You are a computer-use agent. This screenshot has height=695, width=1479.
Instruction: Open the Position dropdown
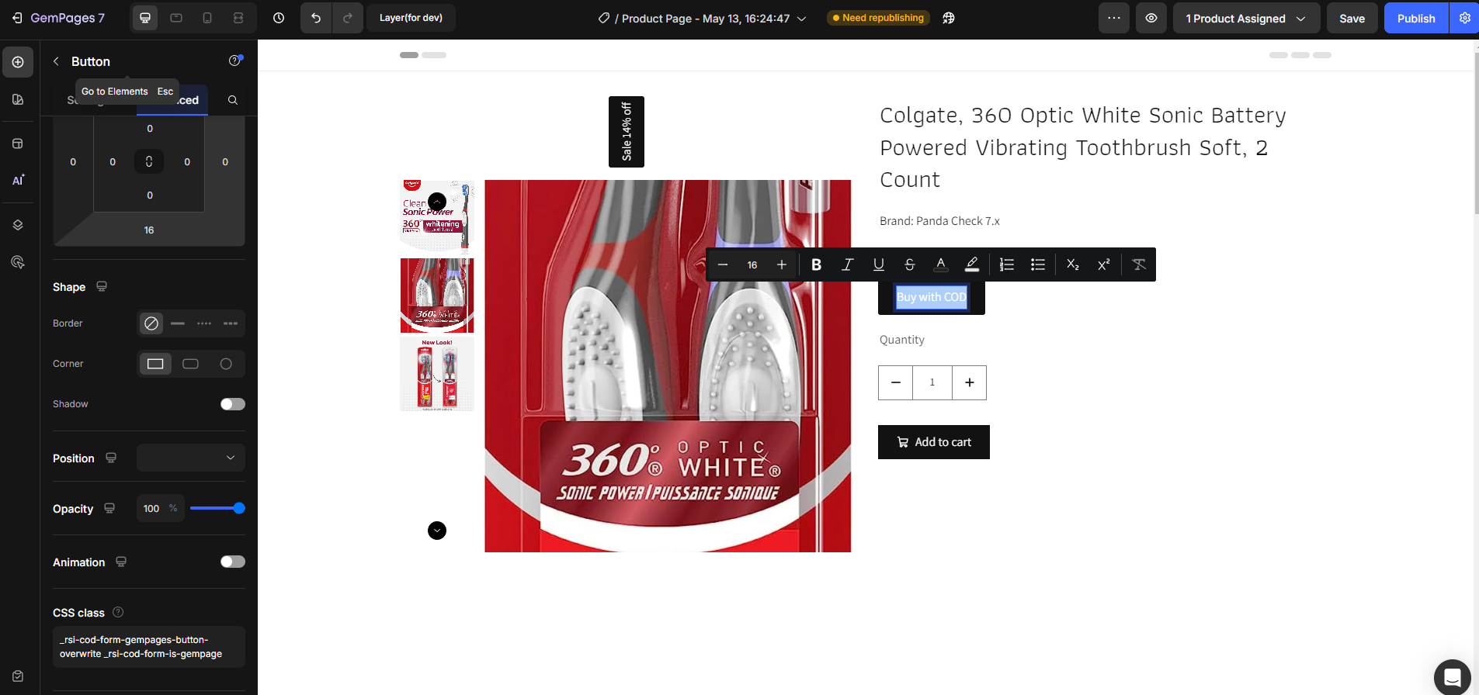coord(191,458)
